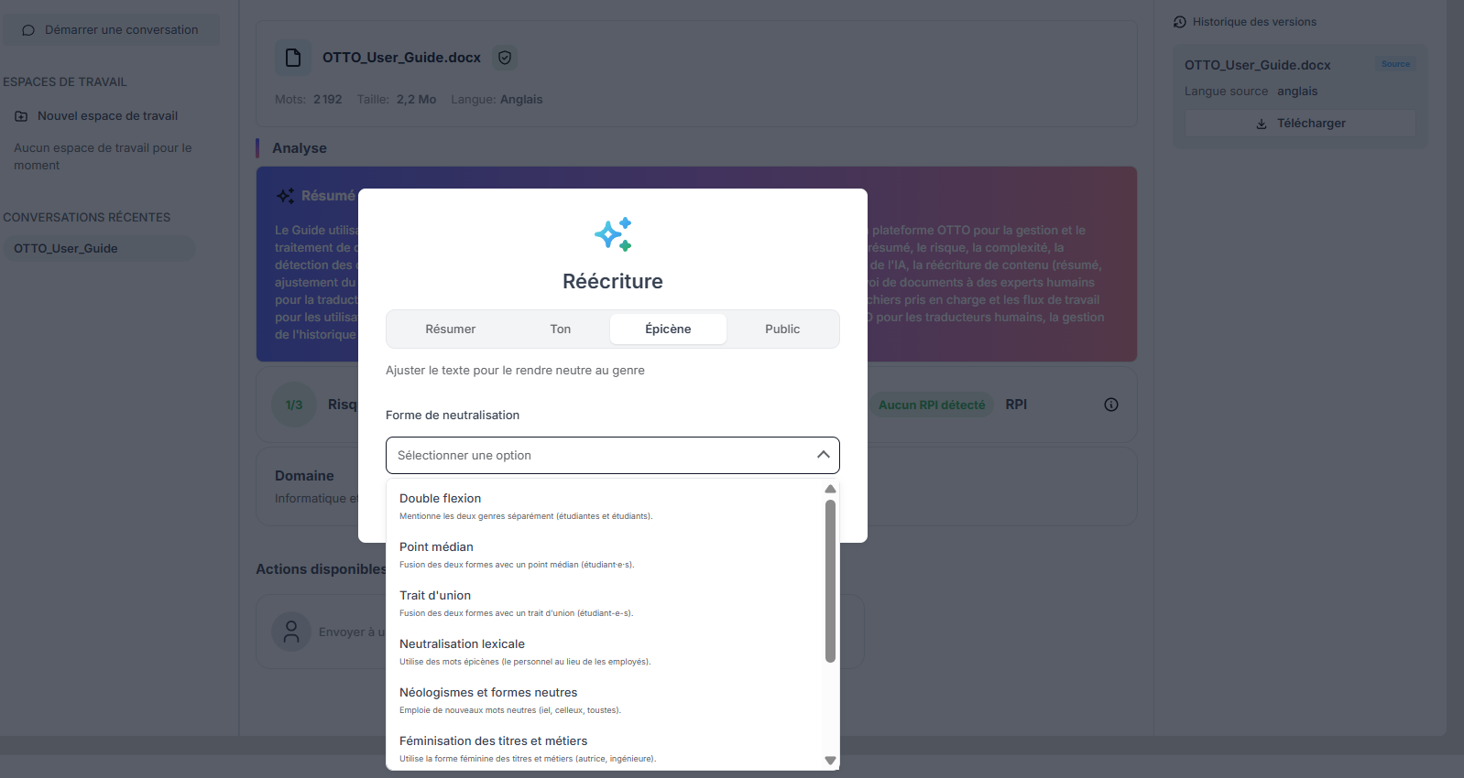Click the sparkle icon above Réécriture title
This screenshot has height=778, width=1464.
613,234
